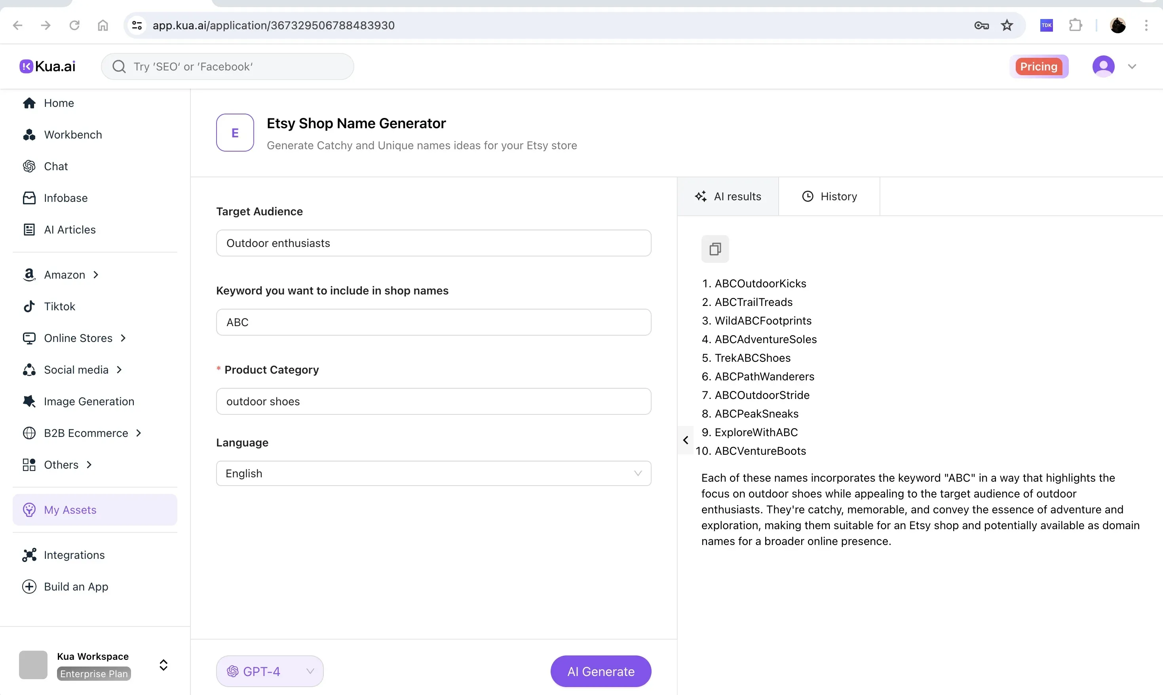Switch Kua Workspace selector

pyautogui.click(x=163, y=665)
